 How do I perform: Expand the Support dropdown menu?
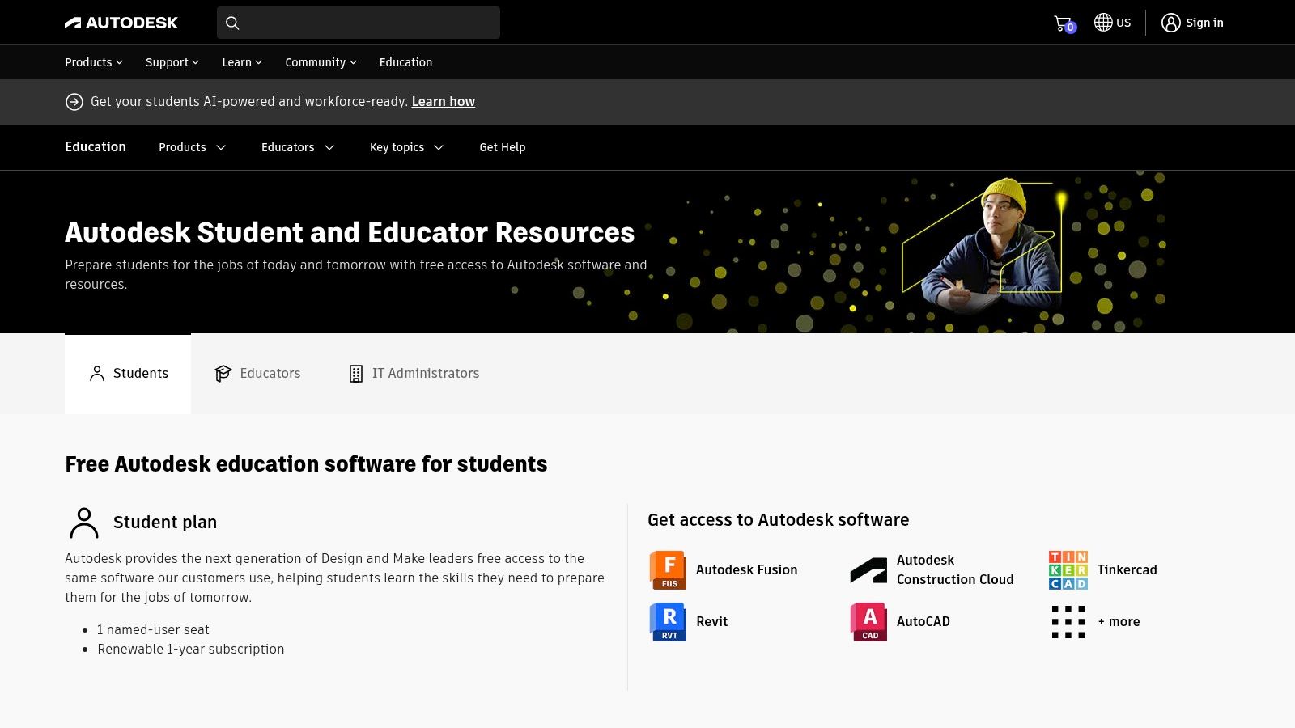(172, 62)
